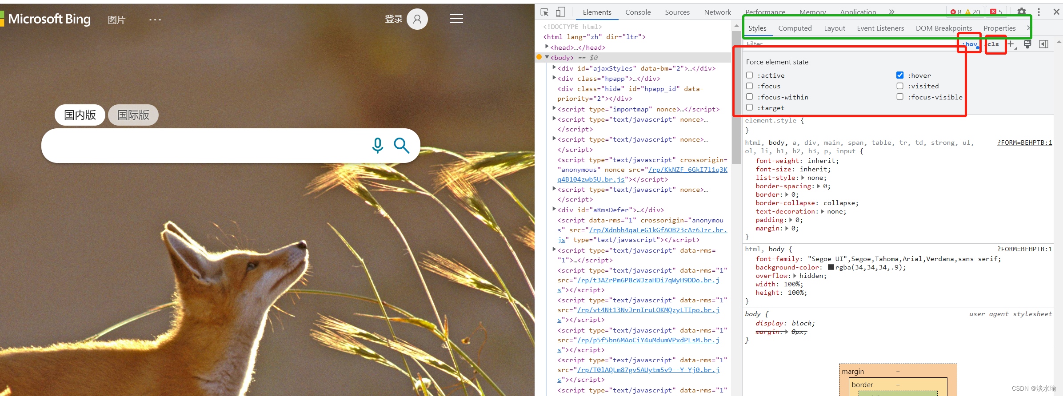Click the background-color swatch rgba(34,34,34,.9)
The image size is (1063, 396).
tap(831, 267)
